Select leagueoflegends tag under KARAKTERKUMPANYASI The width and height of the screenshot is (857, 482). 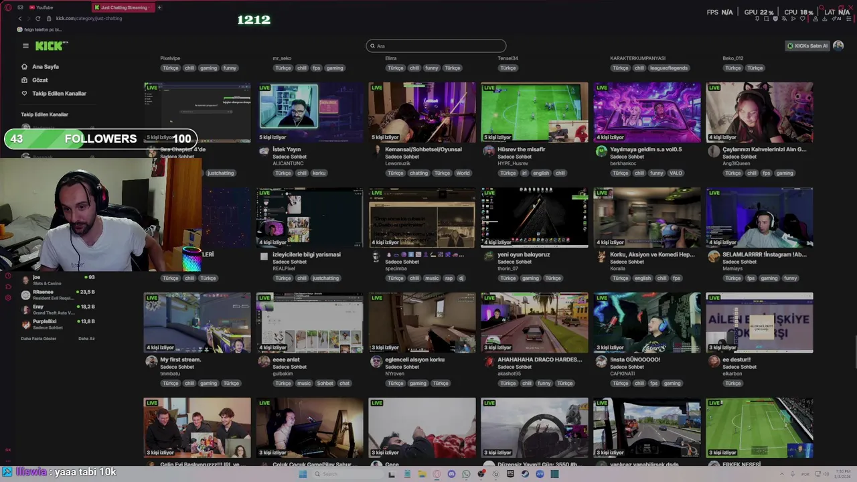(668, 68)
